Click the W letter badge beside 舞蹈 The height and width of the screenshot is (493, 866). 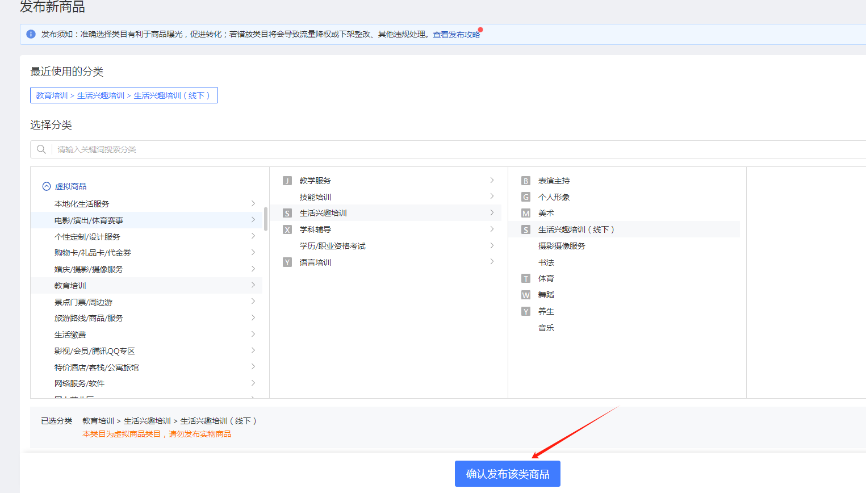pyautogui.click(x=526, y=295)
